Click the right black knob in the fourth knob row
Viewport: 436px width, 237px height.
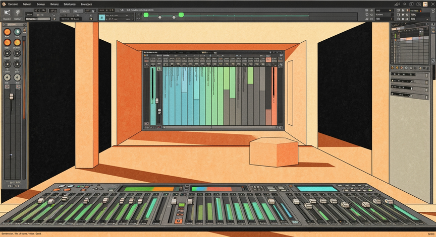(x=17, y=64)
